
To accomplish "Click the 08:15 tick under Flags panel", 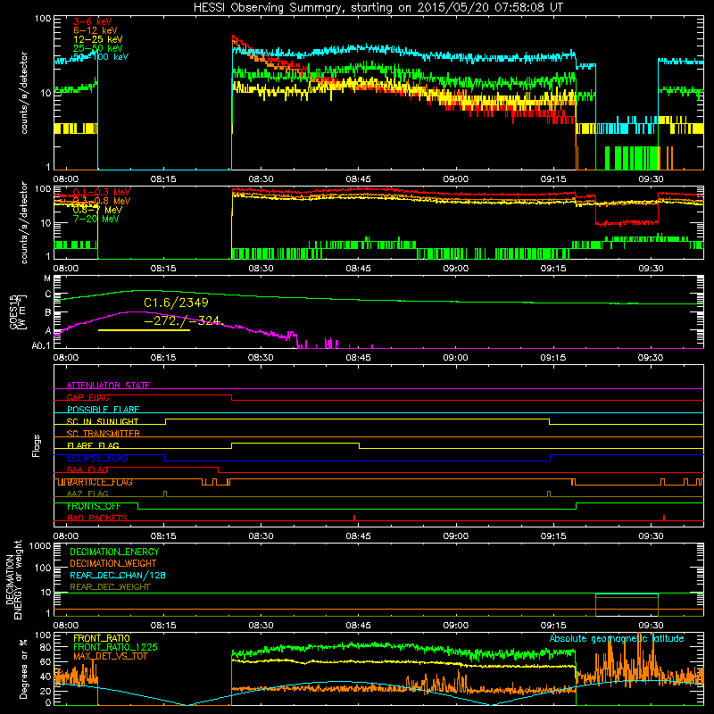I will point(163,536).
